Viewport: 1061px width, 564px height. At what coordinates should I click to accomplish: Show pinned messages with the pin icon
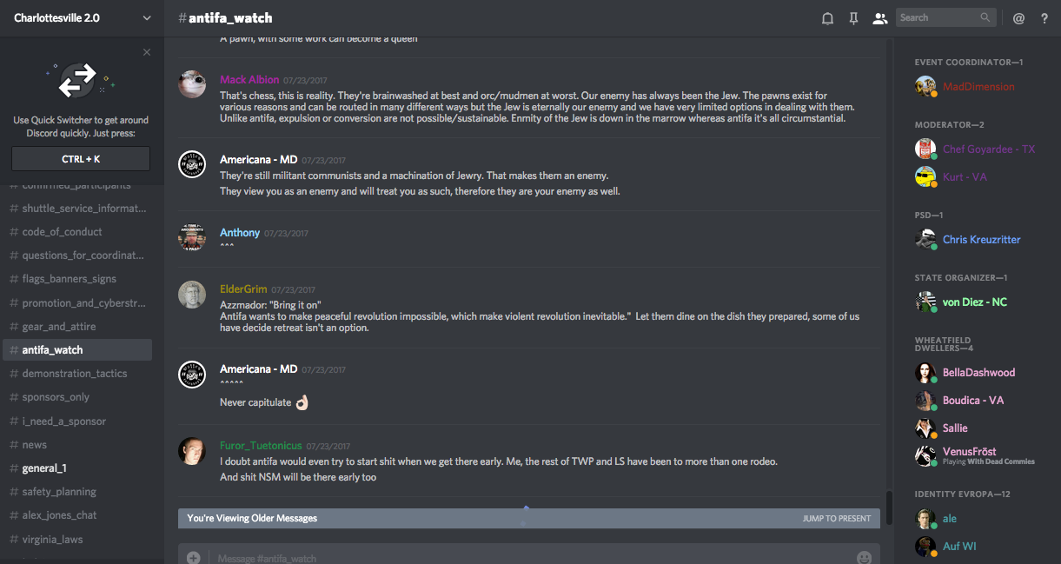click(854, 18)
